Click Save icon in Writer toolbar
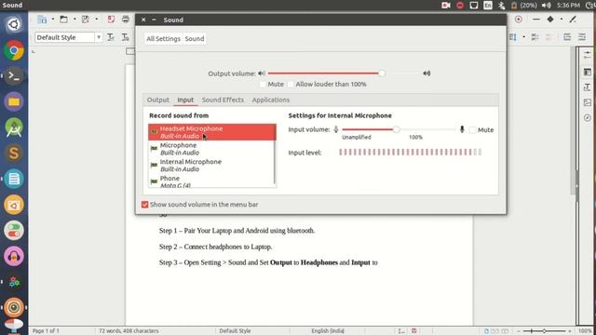Screen dimensions: 596x335 pos(86,20)
